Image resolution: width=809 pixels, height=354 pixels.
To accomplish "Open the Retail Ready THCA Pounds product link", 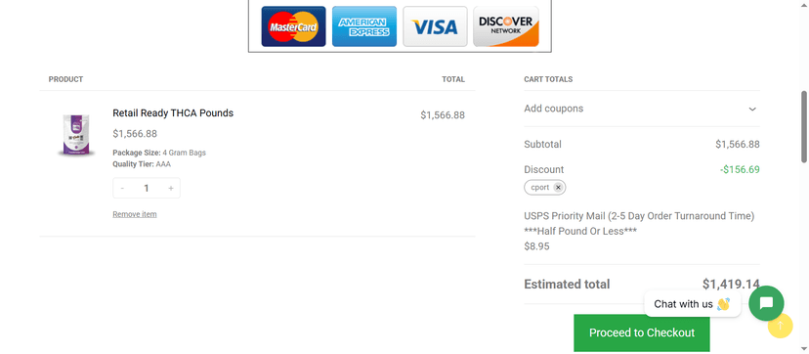I will 173,113.
